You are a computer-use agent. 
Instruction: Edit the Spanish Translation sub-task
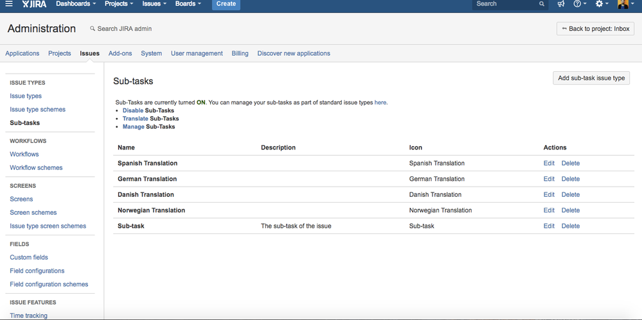pos(549,163)
